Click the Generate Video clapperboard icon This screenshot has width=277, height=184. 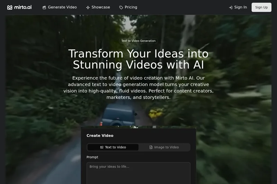[x=44, y=7]
